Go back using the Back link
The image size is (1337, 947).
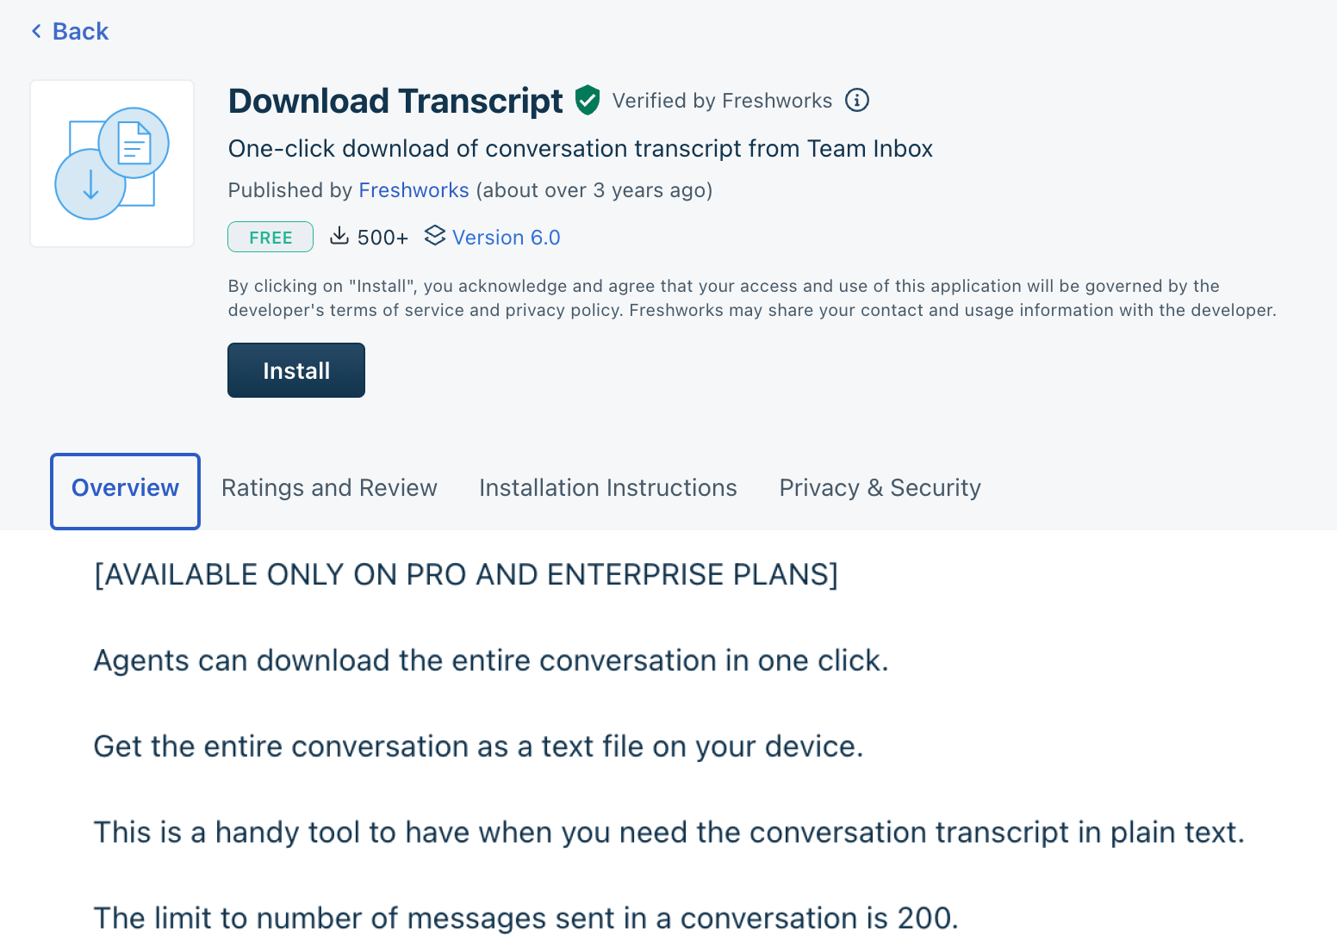(80, 30)
